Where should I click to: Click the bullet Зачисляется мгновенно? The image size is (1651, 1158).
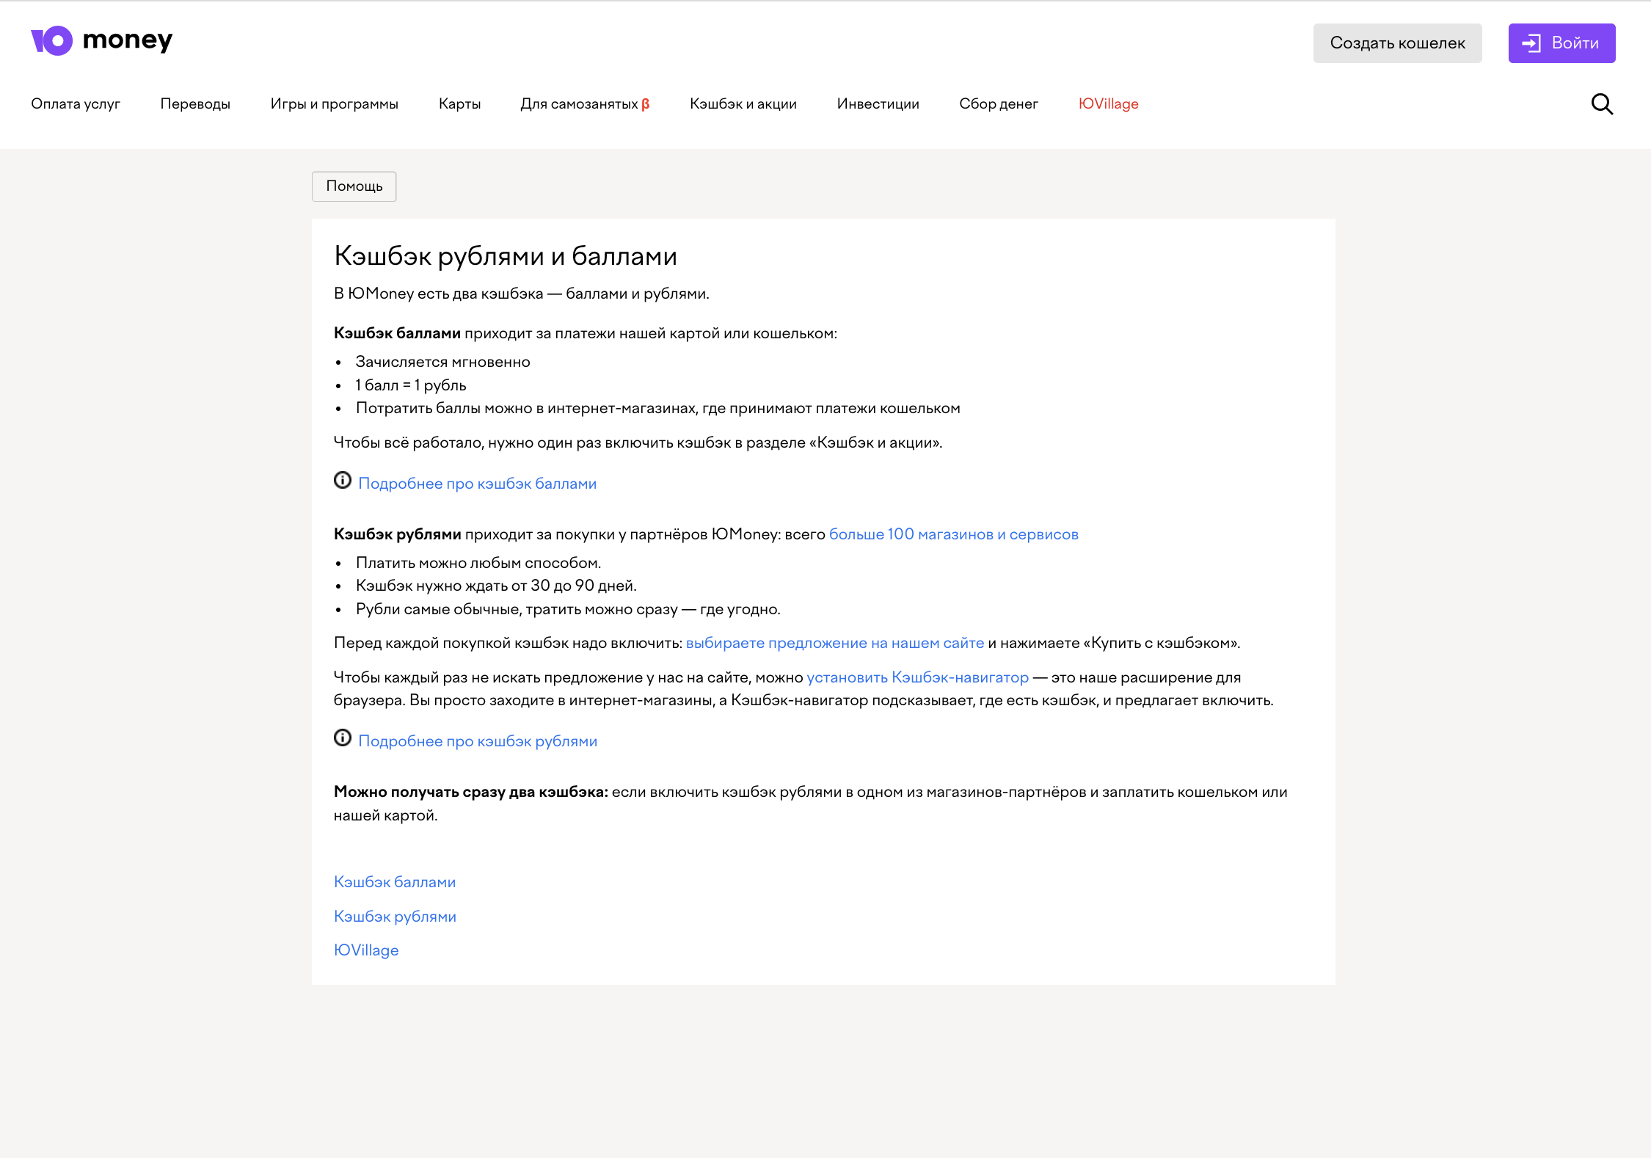pos(442,362)
